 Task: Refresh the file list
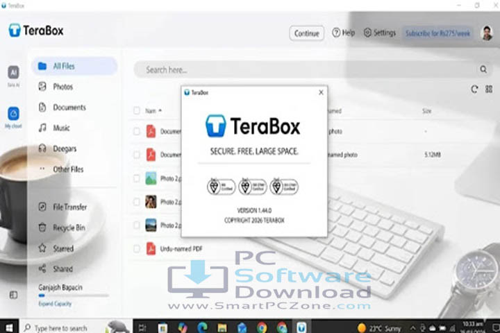[x=474, y=89]
